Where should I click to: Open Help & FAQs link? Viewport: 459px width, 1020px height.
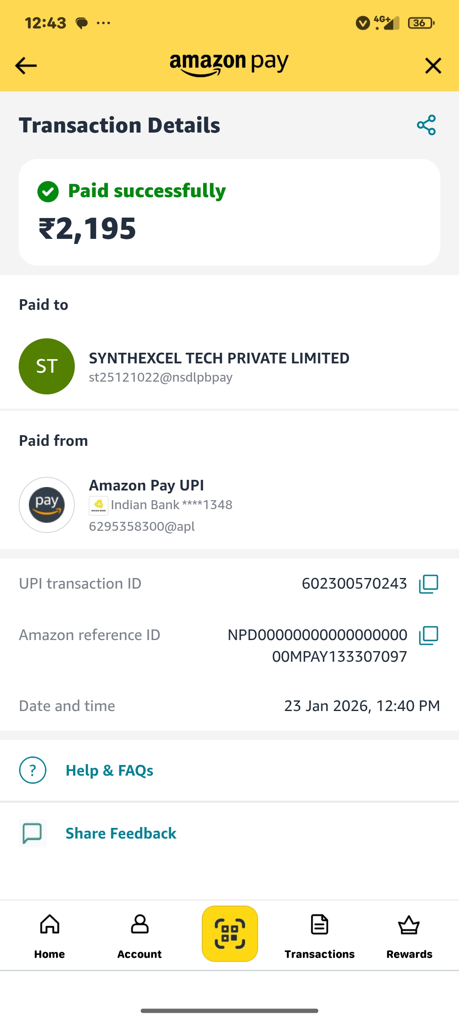[x=109, y=771]
